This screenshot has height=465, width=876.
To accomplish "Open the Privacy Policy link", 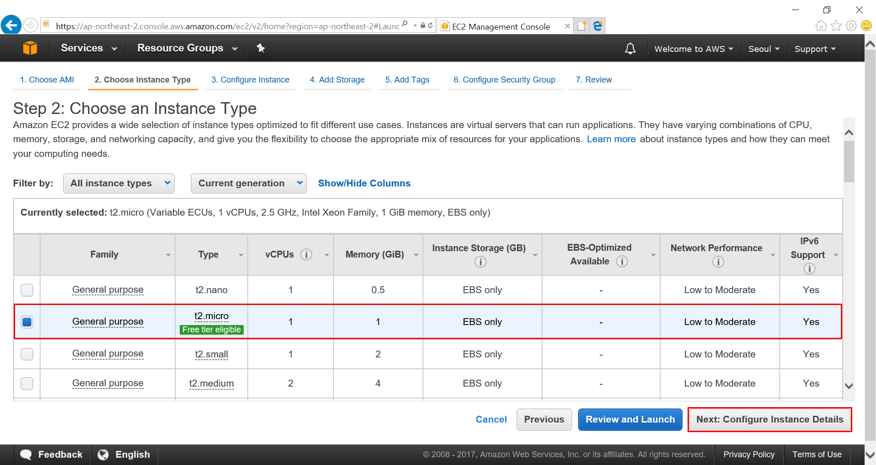I will click(749, 455).
